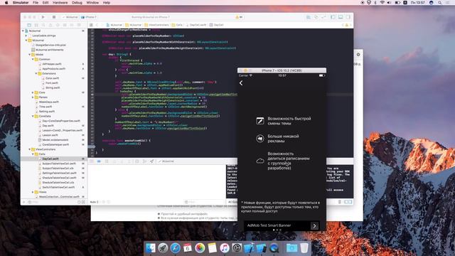Open Calendar from the Dock

(x=188, y=248)
